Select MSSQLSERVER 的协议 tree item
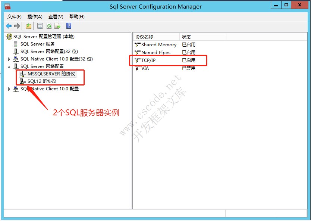This screenshot has width=311, height=221. pyautogui.click(x=51, y=74)
